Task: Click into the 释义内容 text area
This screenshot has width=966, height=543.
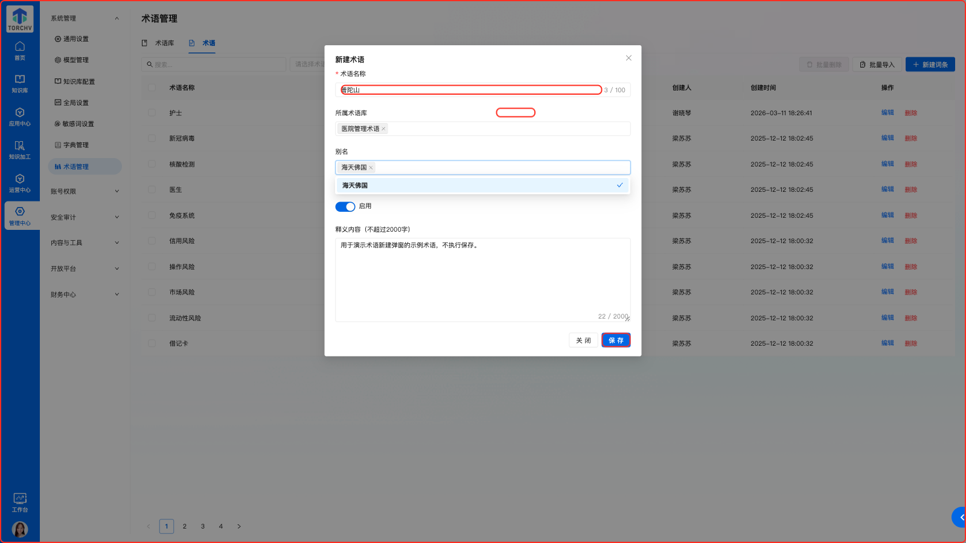Action: click(482, 278)
